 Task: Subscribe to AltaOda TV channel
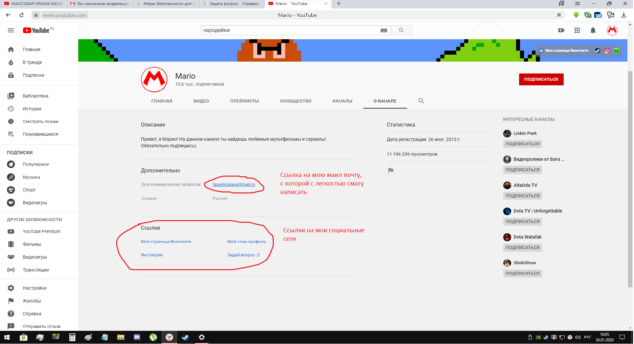click(523, 196)
